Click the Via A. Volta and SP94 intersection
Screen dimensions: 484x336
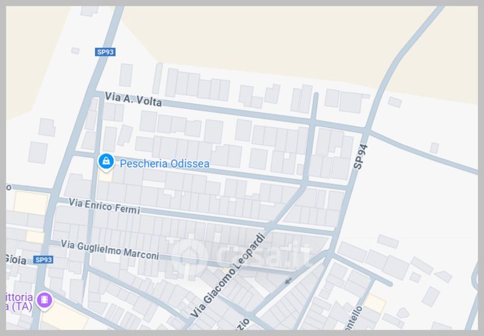pyautogui.click(x=367, y=129)
